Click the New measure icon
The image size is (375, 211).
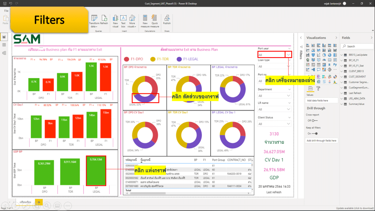tap(145, 19)
